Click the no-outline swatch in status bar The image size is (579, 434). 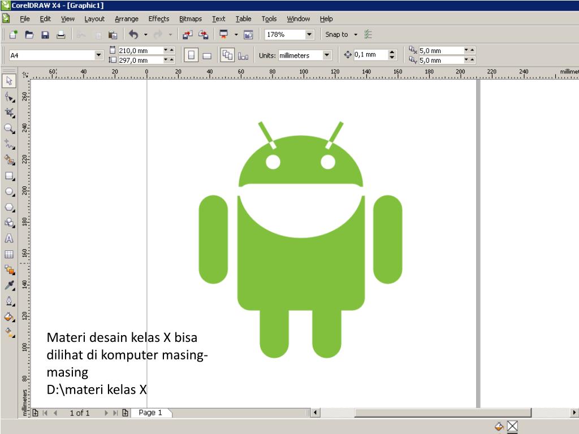click(x=512, y=426)
